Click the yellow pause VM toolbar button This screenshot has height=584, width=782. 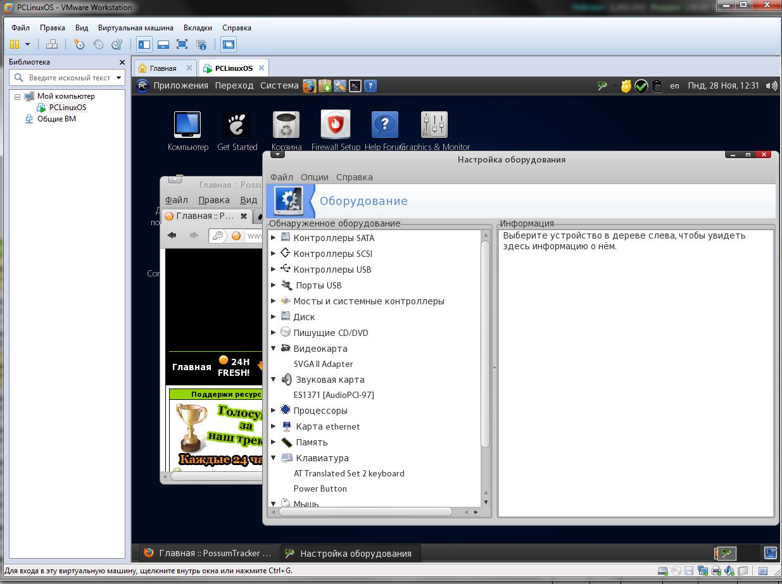[15, 44]
